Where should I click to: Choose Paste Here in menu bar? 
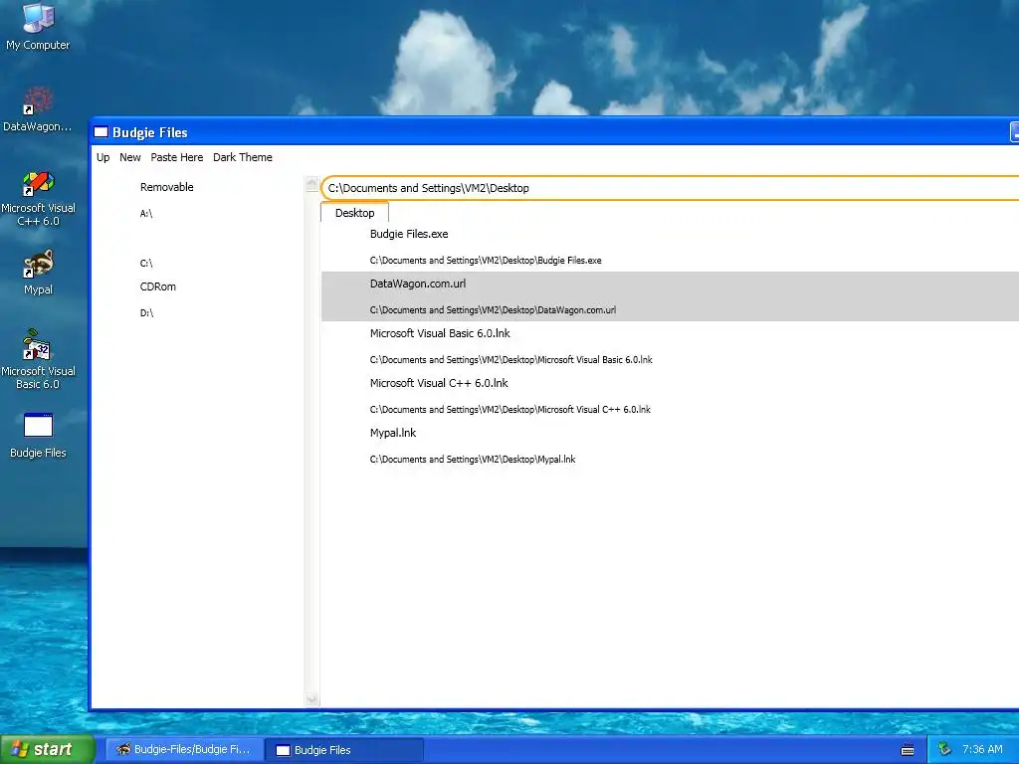pos(177,157)
